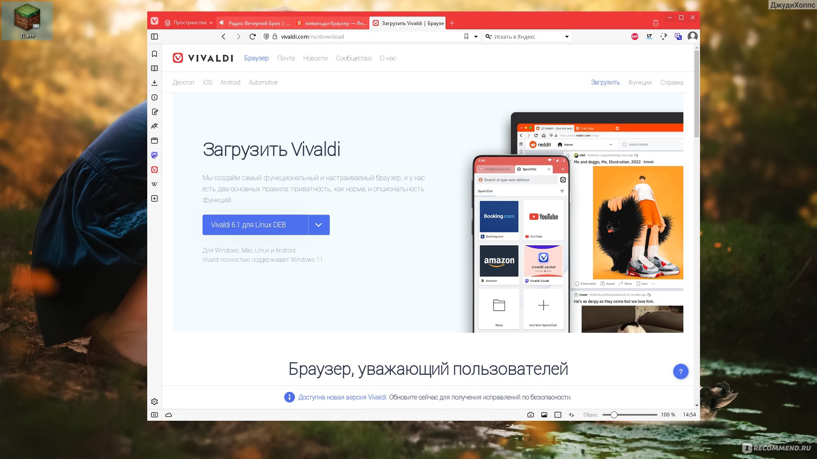
Task: Expand the search engine dropdown arrow
Action: point(567,37)
